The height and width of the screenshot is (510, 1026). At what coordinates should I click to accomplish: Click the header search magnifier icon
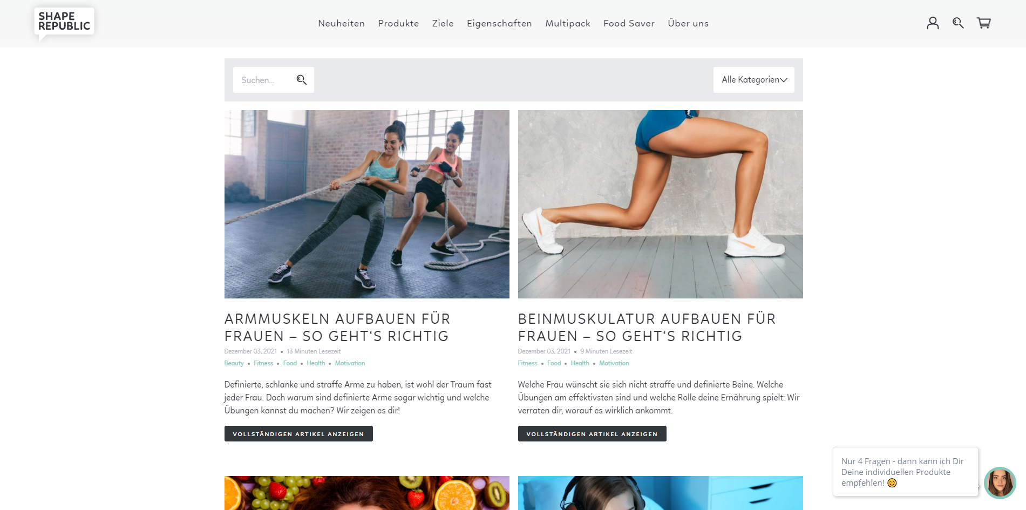[958, 23]
